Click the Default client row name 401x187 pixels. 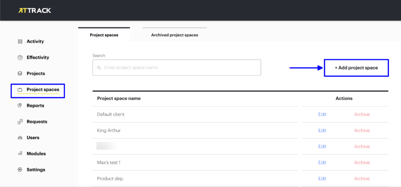click(111, 114)
